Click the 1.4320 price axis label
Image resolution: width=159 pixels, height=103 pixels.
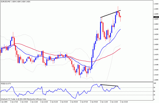[x=156, y=4]
